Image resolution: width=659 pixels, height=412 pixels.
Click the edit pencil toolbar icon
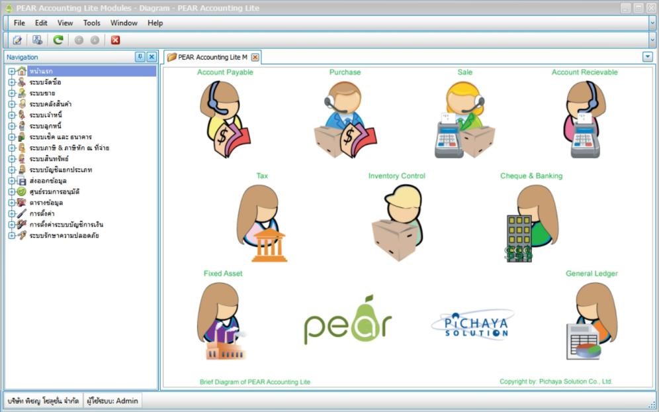(x=17, y=40)
